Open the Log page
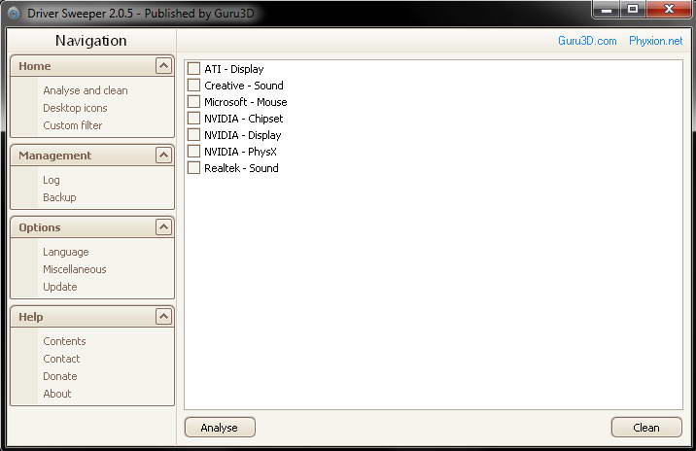This screenshot has width=696, height=451. pos(52,180)
